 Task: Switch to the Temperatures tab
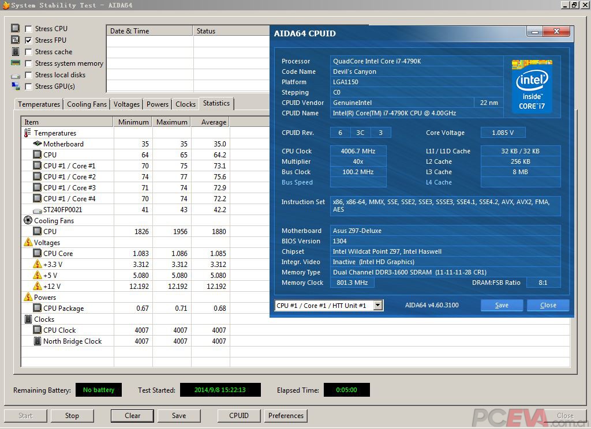[x=39, y=104]
